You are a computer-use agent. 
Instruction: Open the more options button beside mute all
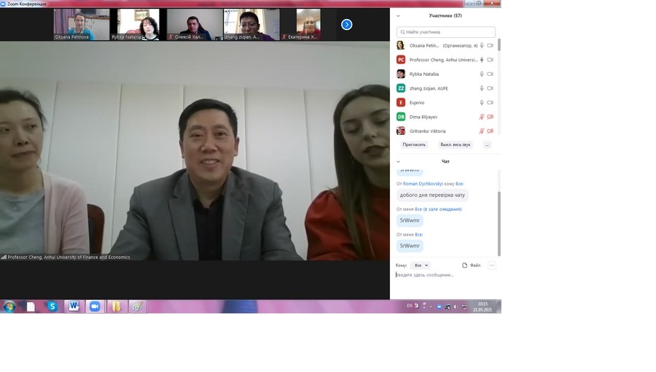click(487, 144)
